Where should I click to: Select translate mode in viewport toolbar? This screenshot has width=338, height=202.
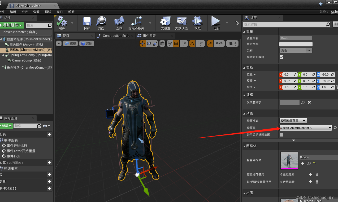coord(142,43)
